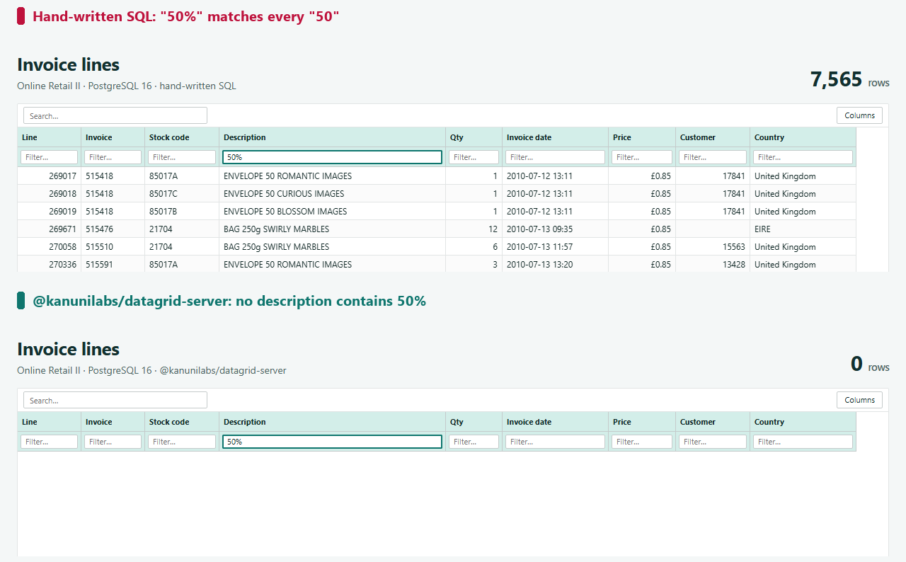This screenshot has width=906, height=562.
Task: Focus the Qty filter in hand-written SQL grid
Action: (474, 157)
